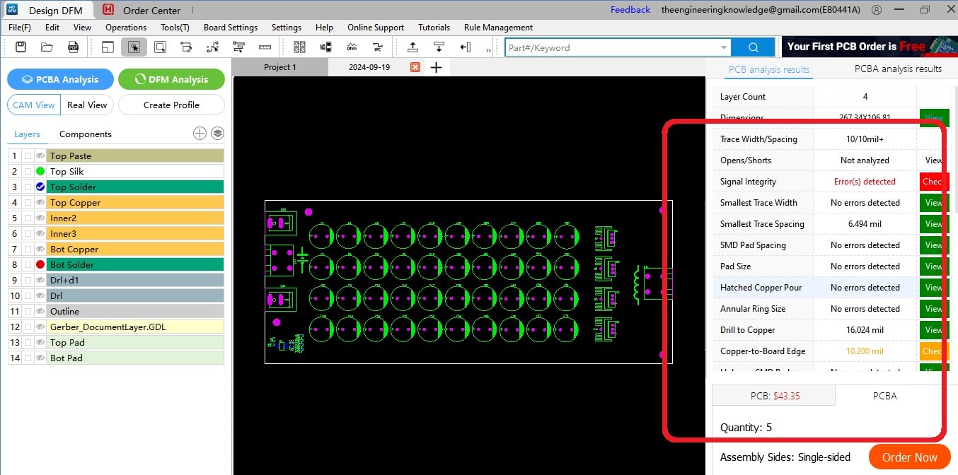The width and height of the screenshot is (958, 475).
Task: Open the Tools(T) menu
Action: tap(175, 27)
